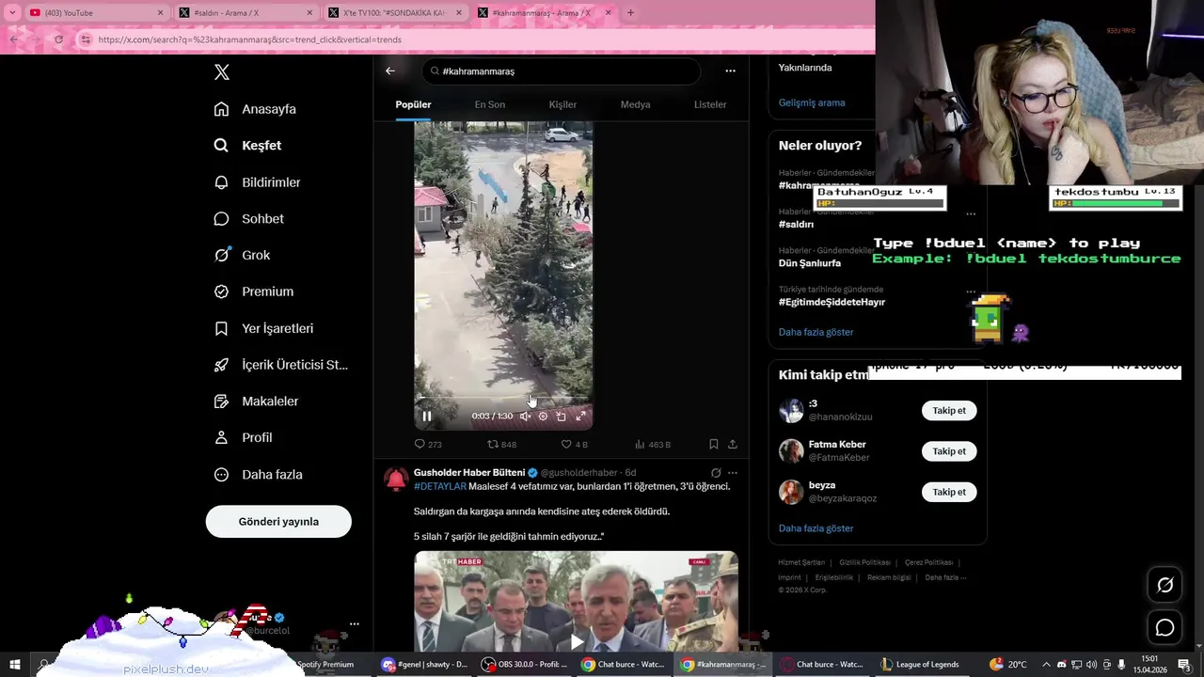
Task: Open Sohbet messages
Action: [x=248, y=218]
